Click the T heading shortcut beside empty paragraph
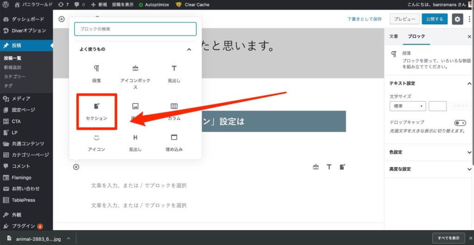474x245 pixels. 329,167
